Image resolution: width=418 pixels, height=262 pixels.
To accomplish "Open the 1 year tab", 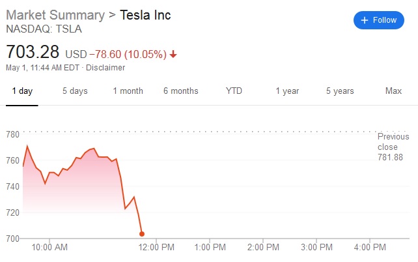I will pos(287,91).
